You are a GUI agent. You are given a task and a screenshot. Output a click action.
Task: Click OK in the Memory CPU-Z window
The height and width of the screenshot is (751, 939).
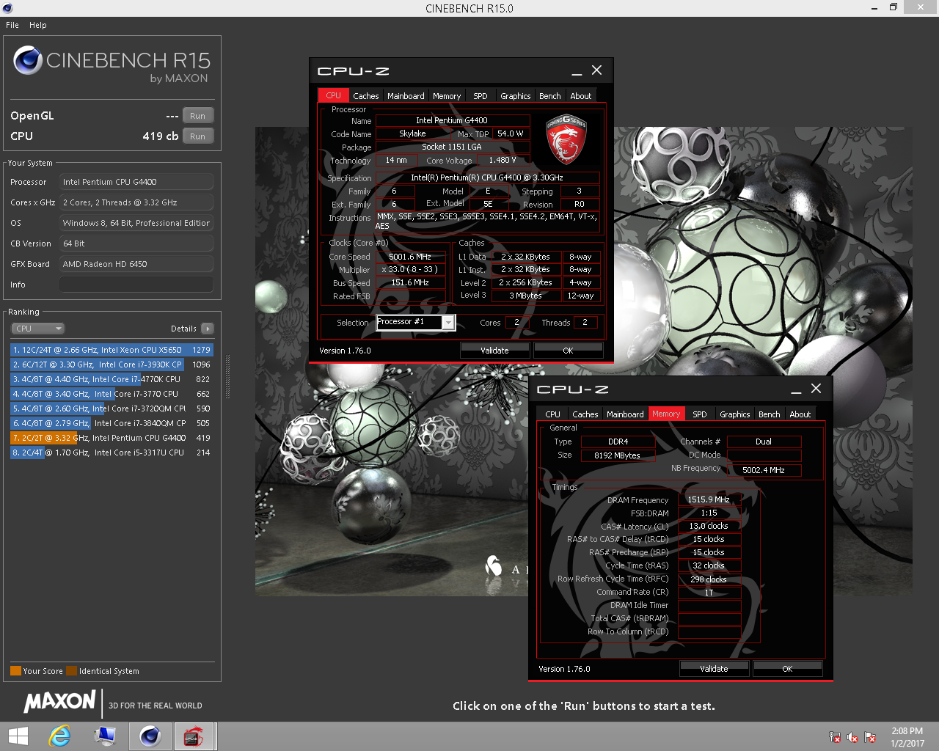[x=787, y=669]
